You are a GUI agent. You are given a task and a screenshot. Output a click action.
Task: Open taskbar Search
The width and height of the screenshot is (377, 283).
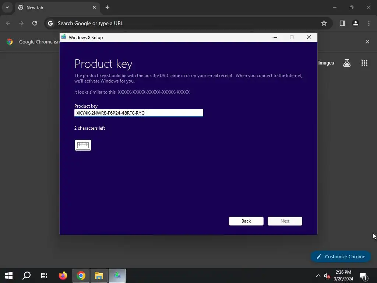(x=27, y=276)
